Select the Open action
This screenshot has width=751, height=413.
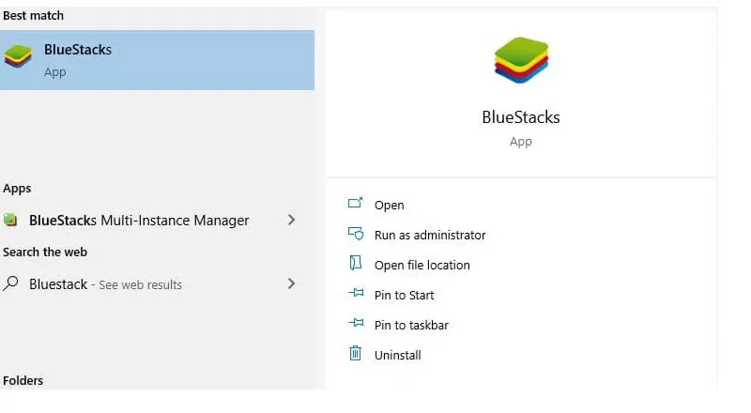(x=389, y=205)
